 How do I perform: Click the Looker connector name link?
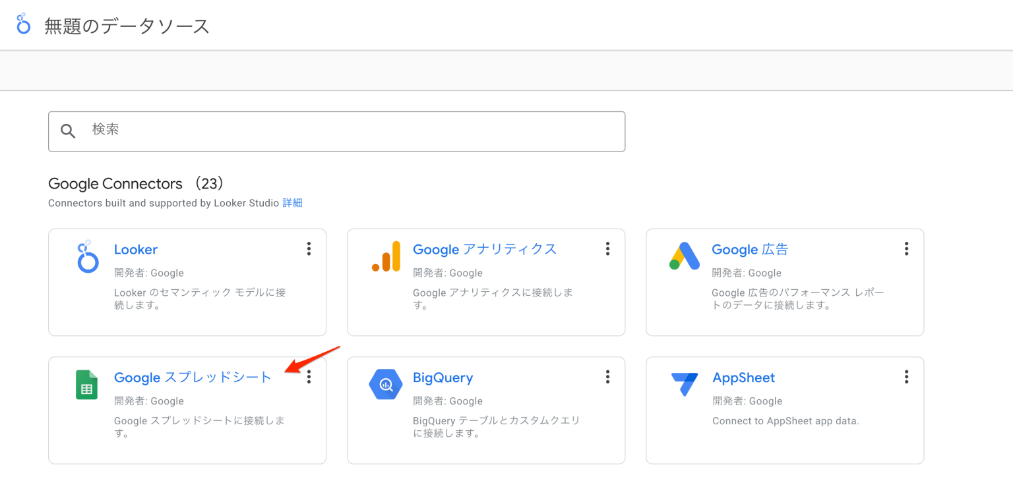(x=135, y=249)
